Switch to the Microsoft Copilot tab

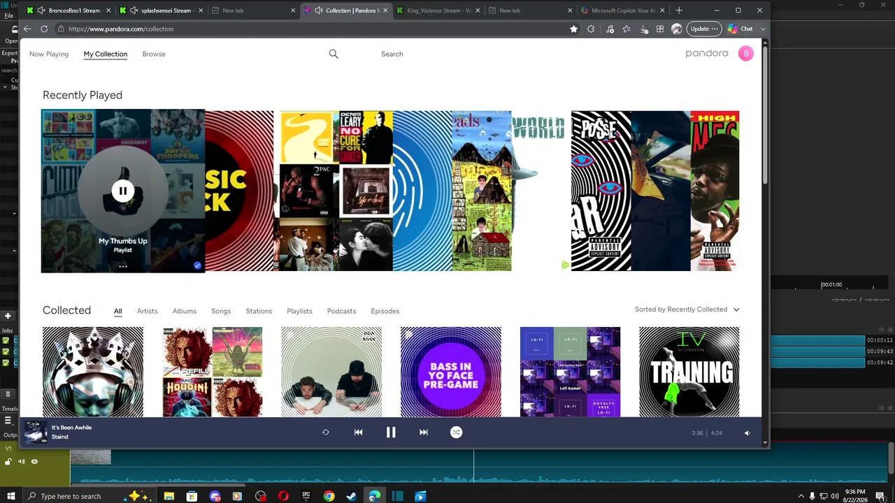[x=622, y=10]
